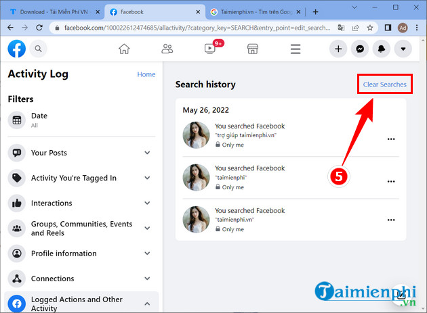Expand the Connections section
This screenshot has width=427, height=313.
81,279
